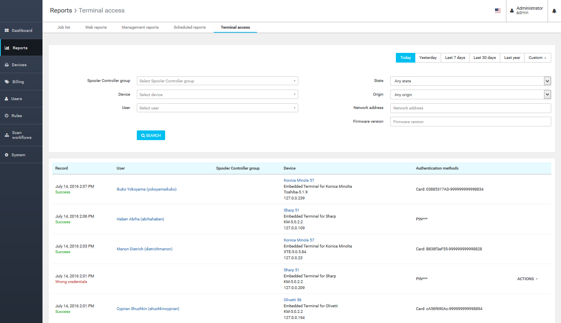
Task: Click the Billing tag icon
Action: point(7,82)
